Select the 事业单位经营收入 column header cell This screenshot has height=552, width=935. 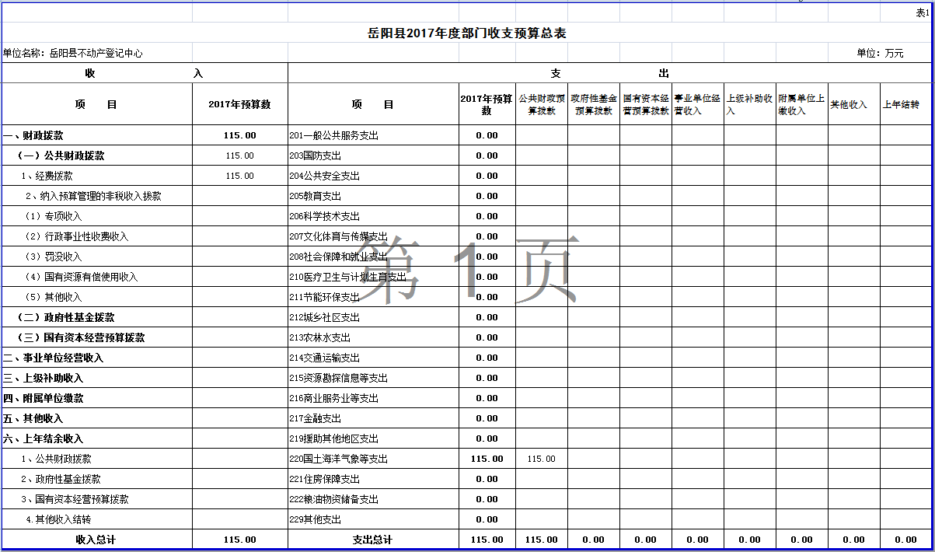tap(698, 104)
